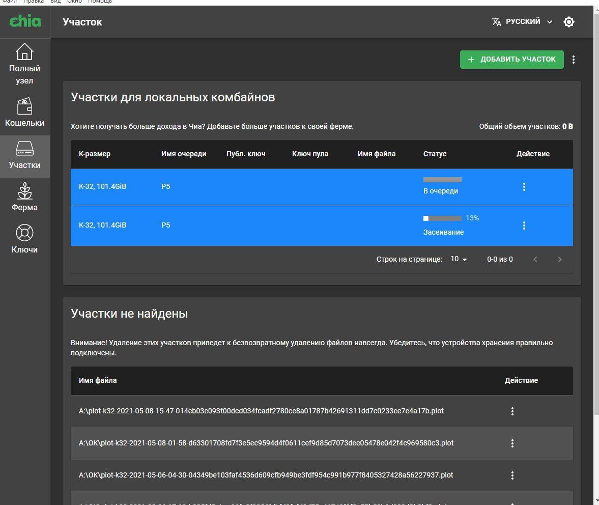Open action menu for the В очереди plot
Screen dimensions: 599x505
coord(524,187)
